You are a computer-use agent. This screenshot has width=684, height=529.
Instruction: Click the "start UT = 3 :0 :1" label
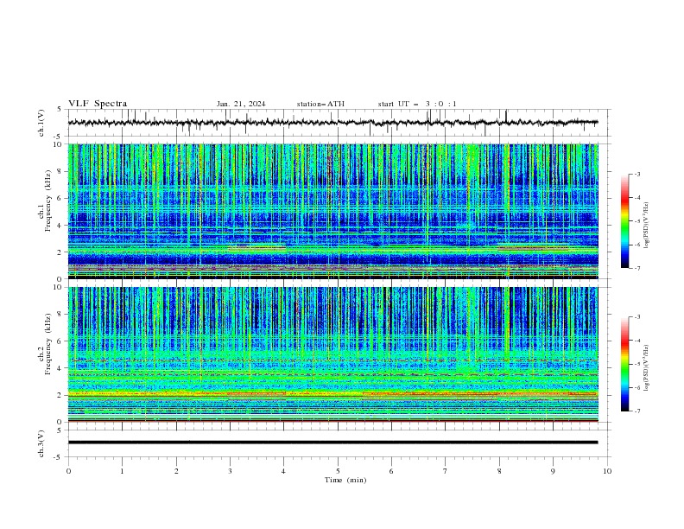click(417, 104)
